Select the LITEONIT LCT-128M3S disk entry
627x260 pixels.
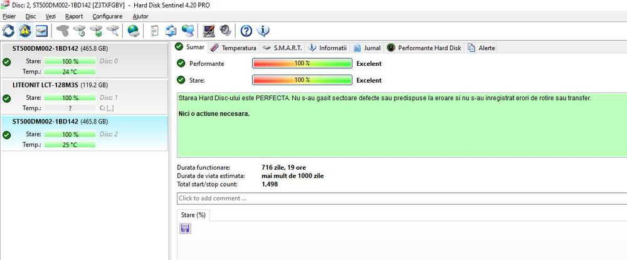(x=84, y=96)
